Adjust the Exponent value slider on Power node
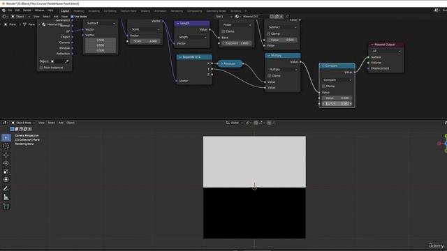 pyautogui.click(x=237, y=43)
